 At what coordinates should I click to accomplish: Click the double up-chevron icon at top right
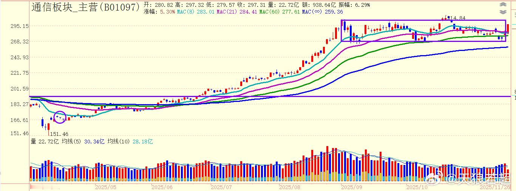(x=502, y=5)
